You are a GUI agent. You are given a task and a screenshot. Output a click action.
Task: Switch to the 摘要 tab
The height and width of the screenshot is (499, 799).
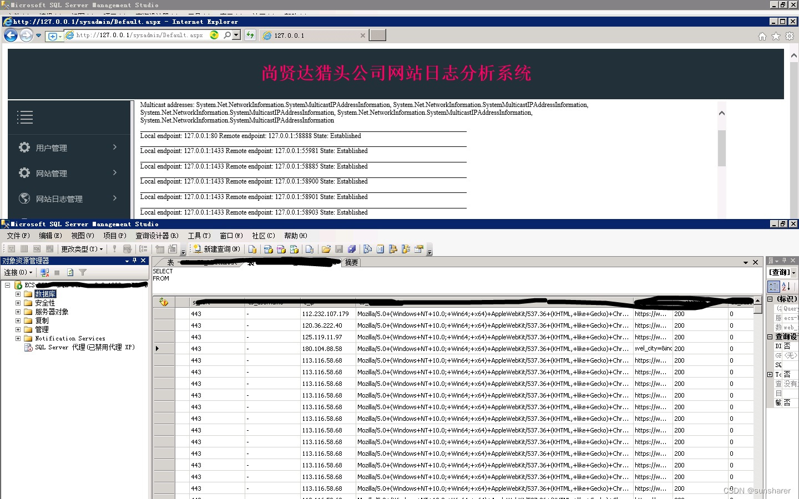pyautogui.click(x=351, y=262)
